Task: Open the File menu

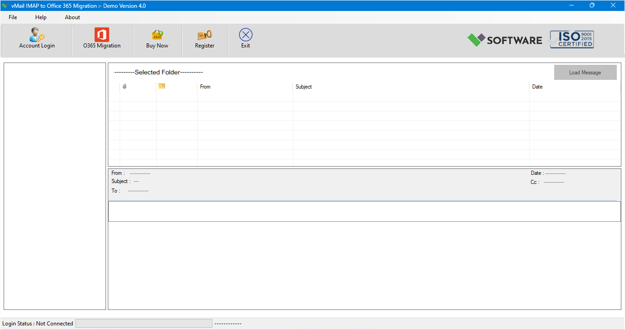Action: 13,17
